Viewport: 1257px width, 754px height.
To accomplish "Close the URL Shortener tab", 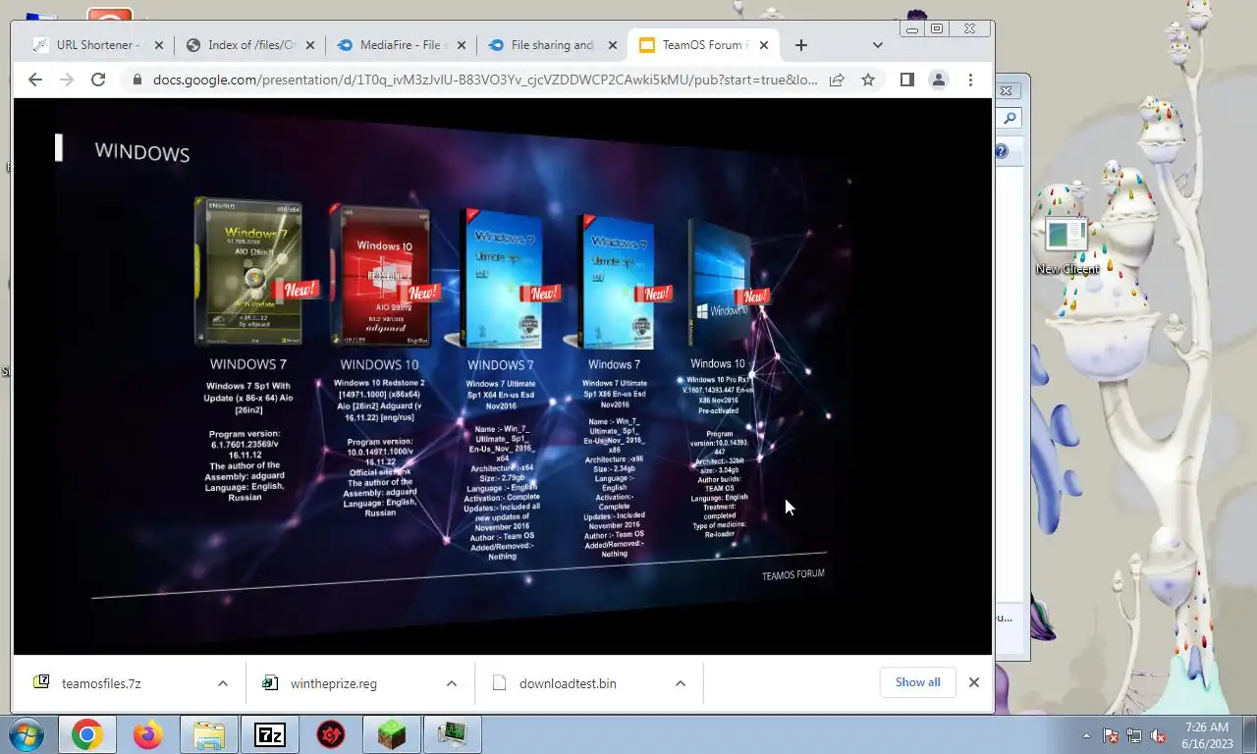I will pyautogui.click(x=158, y=45).
